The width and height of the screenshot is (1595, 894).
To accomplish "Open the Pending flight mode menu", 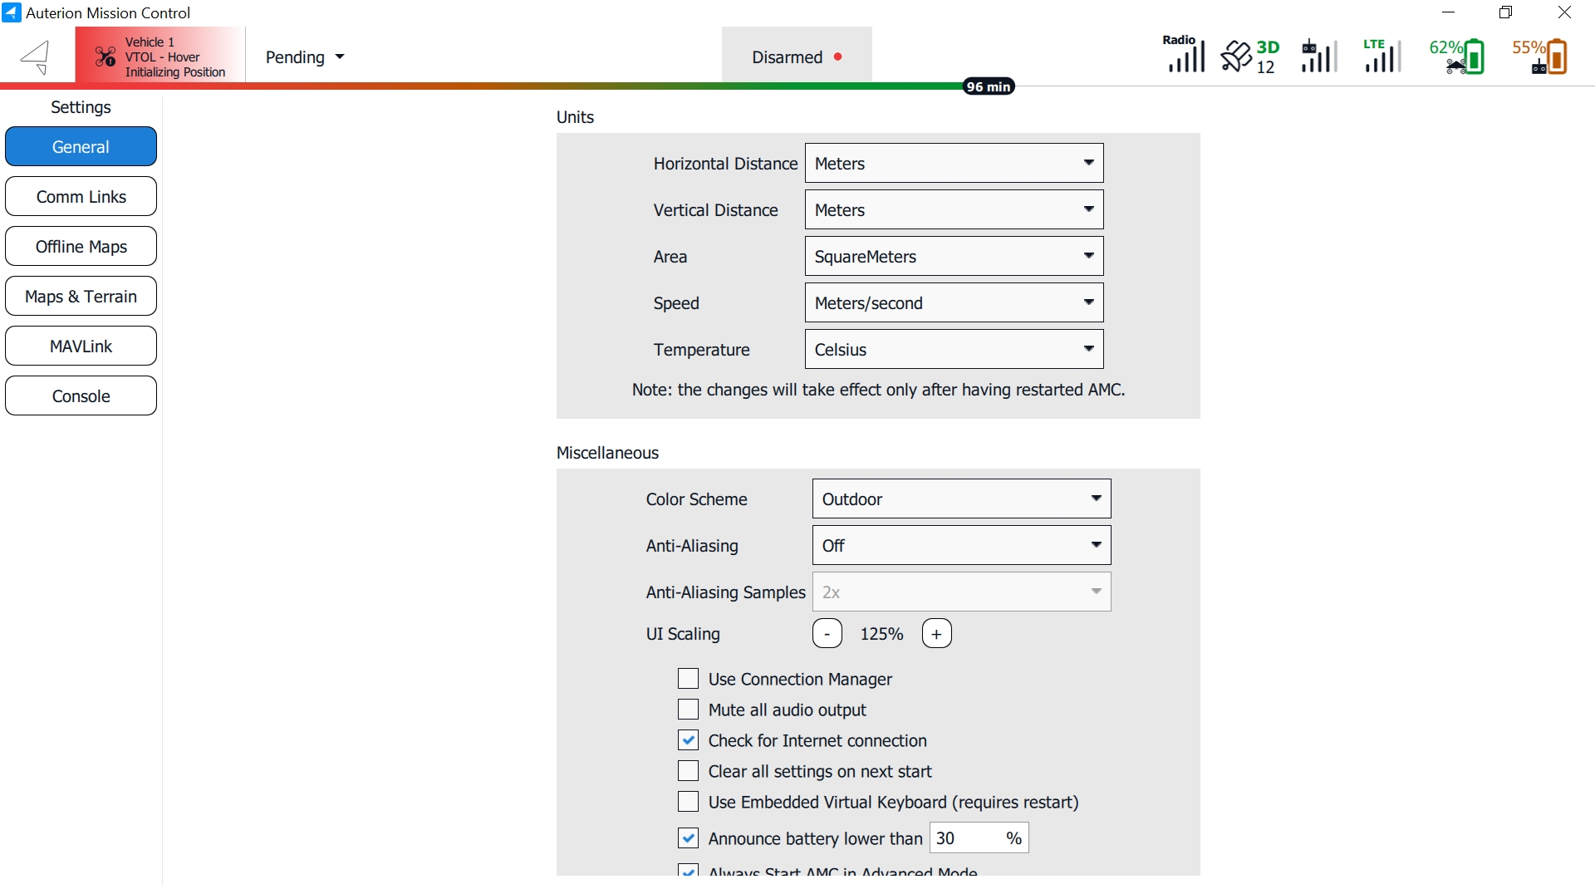I will click(x=304, y=57).
